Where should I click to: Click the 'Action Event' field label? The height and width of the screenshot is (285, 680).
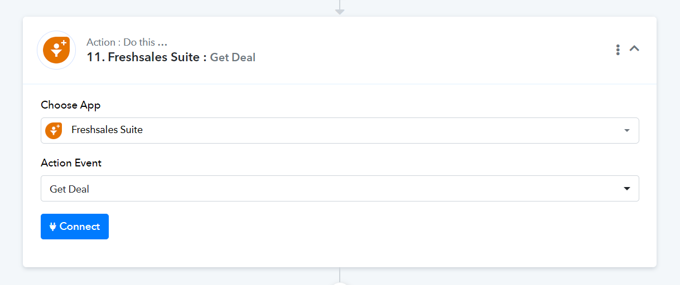[x=71, y=163]
